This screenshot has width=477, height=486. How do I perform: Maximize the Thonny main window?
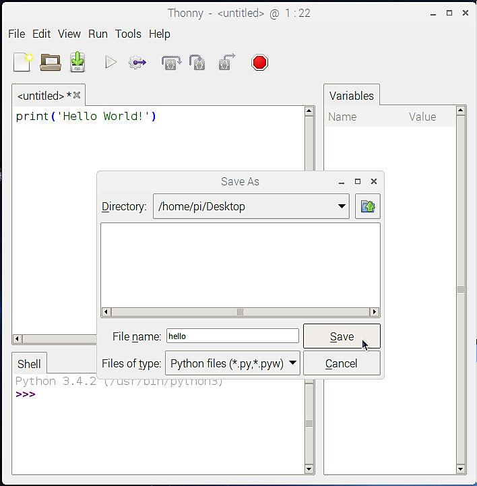(x=449, y=13)
